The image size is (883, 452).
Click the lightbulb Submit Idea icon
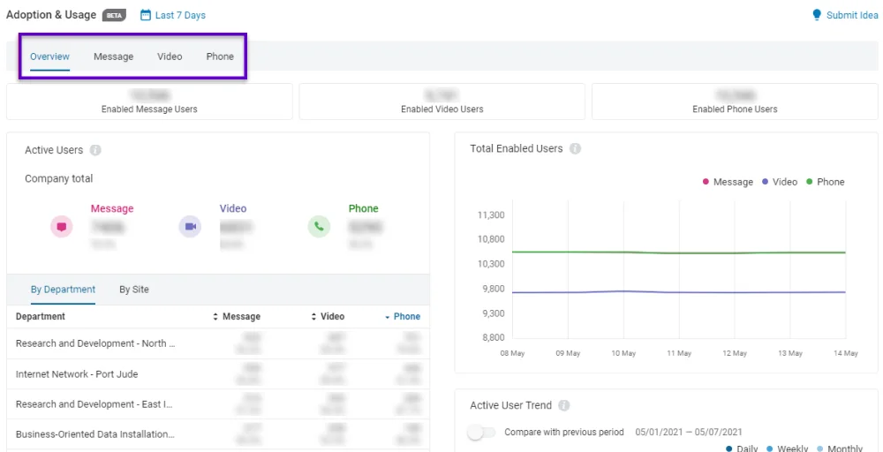pos(817,15)
